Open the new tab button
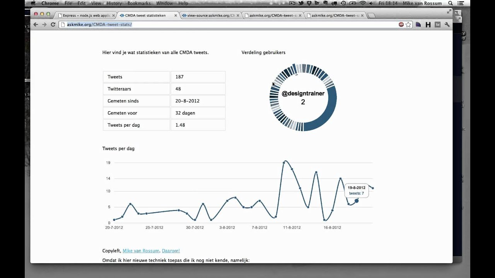This screenshot has height=278, width=495. pyautogui.click(x=371, y=15)
